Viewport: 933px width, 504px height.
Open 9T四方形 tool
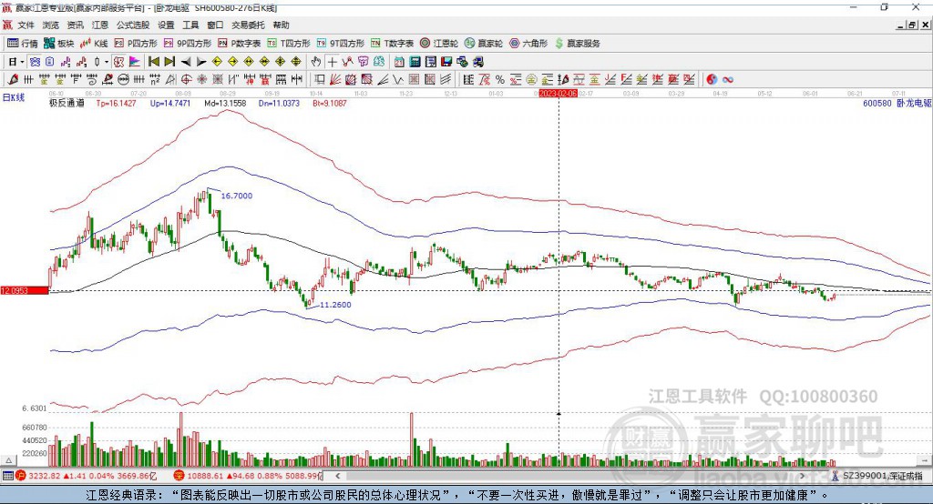341,44
